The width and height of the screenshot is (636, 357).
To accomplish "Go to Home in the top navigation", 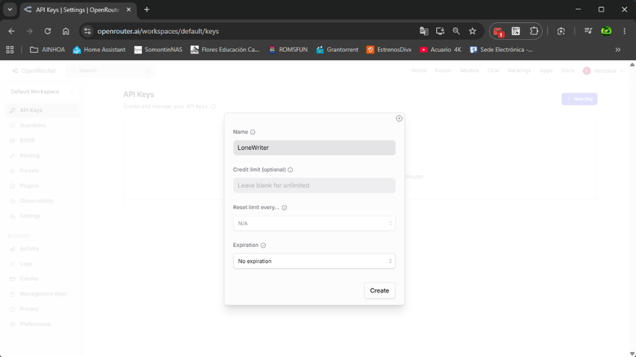I will point(419,71).
